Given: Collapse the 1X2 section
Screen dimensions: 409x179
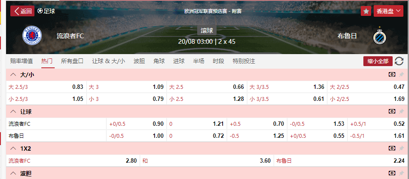Looking at the screenshot, I should (13, 149).
